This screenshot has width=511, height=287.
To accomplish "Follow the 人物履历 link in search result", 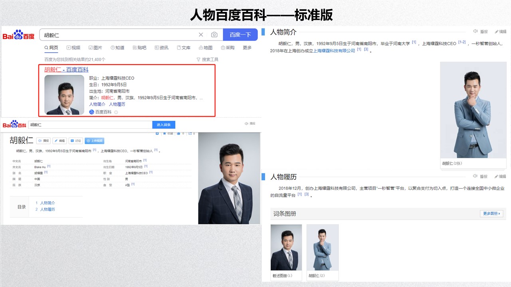I will click(x=117, y=104).
